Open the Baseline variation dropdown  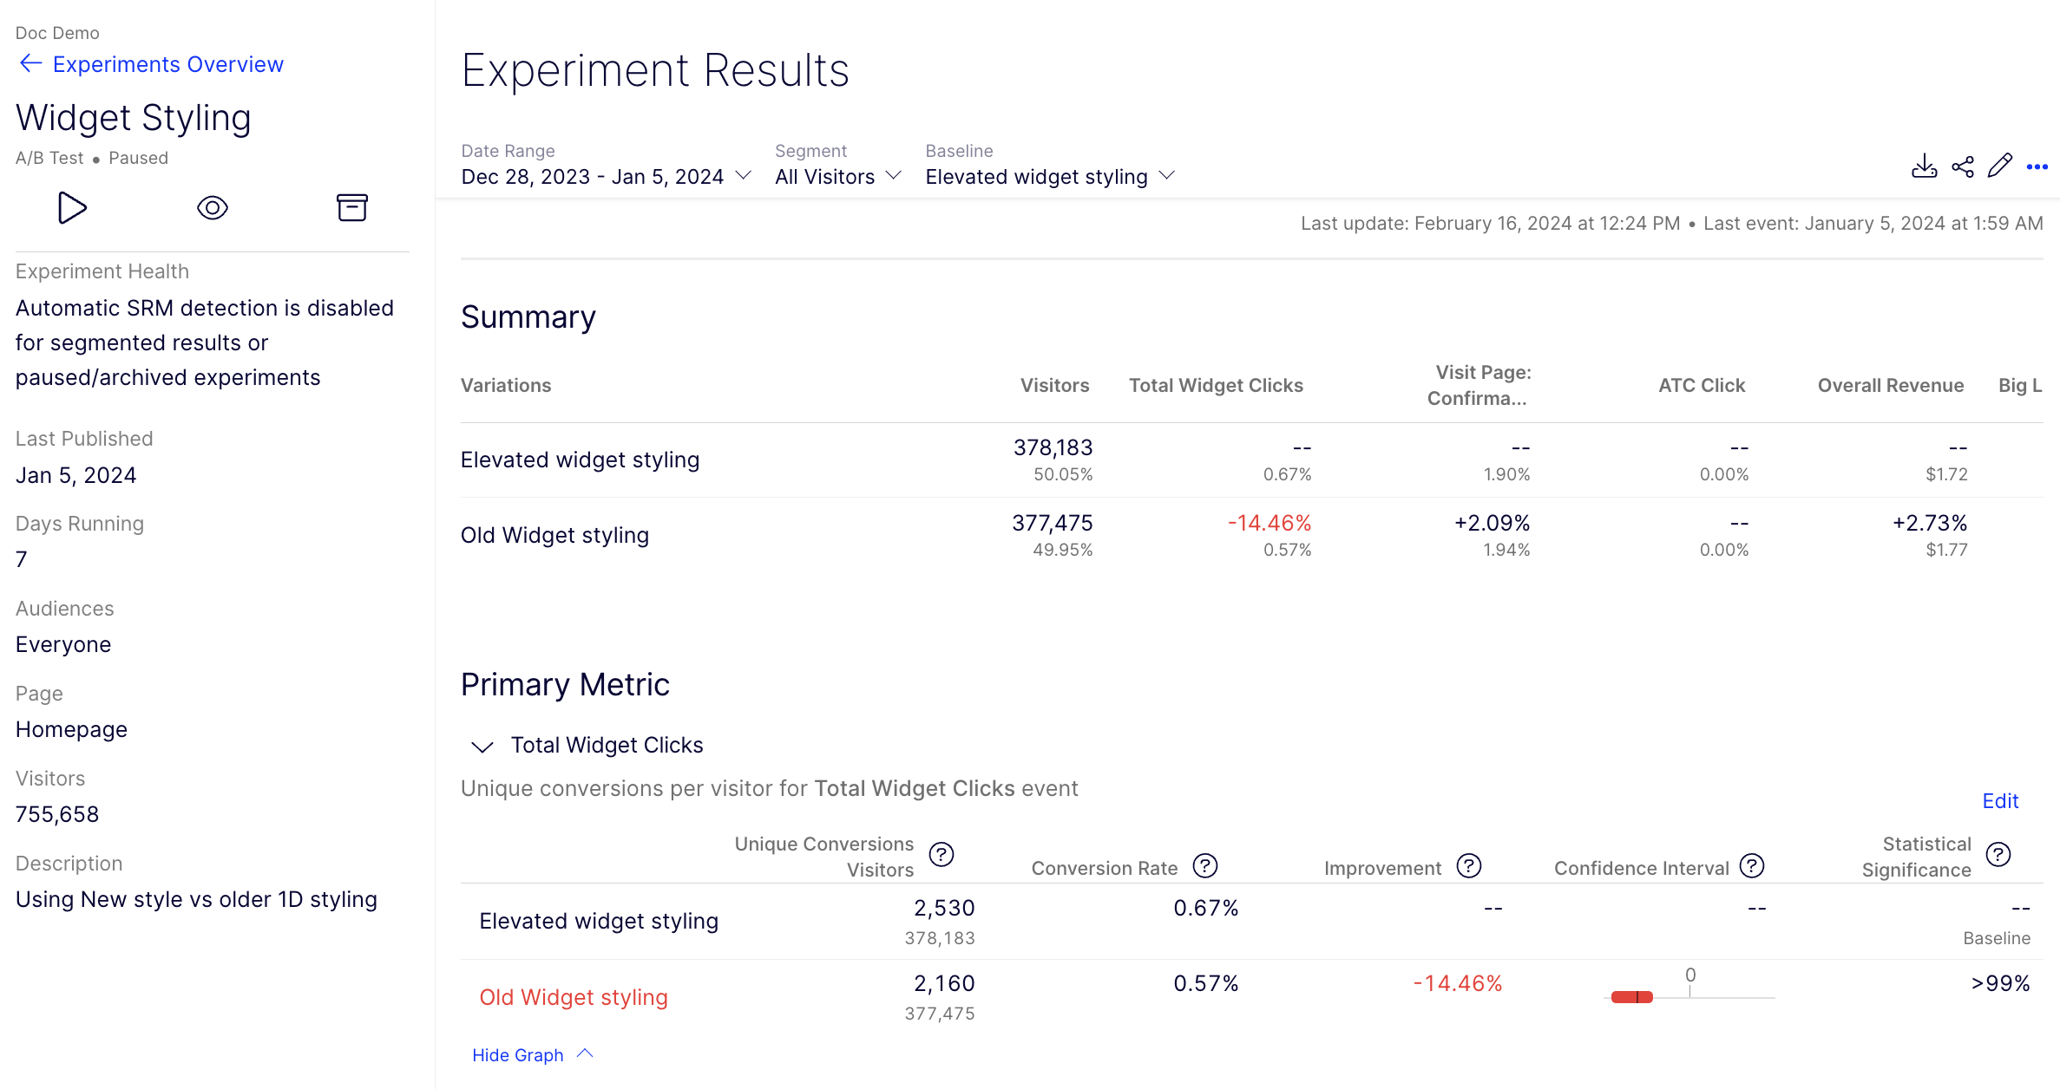tap(1049, 177)
